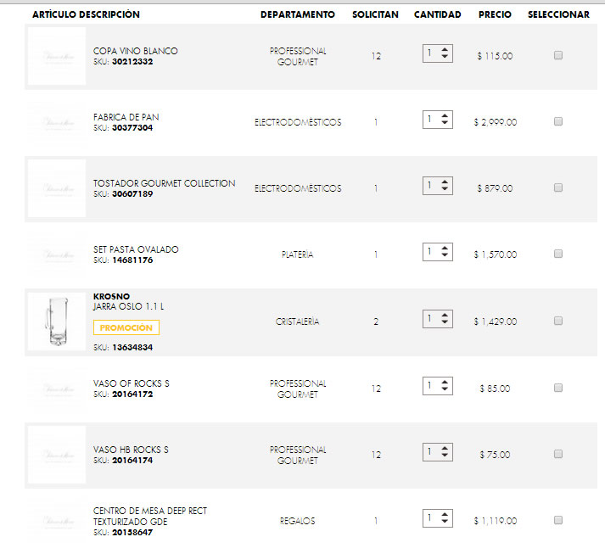Viewport: 605px width, 548px height.
Task: Open the TOSTADOR GOURMET COLLECTION thumbnail
Action: pos(57,188)
